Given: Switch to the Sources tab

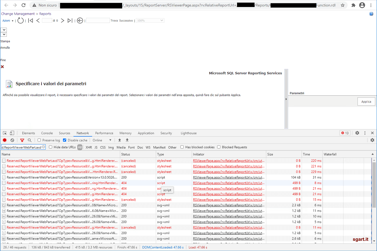Looking at the screenshot, I should coord(64,133).
